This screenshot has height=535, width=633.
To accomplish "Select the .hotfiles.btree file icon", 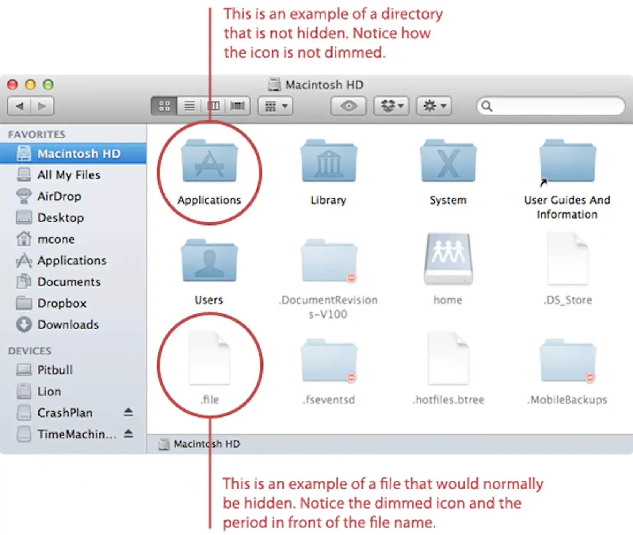I will [x=448, y=359].
